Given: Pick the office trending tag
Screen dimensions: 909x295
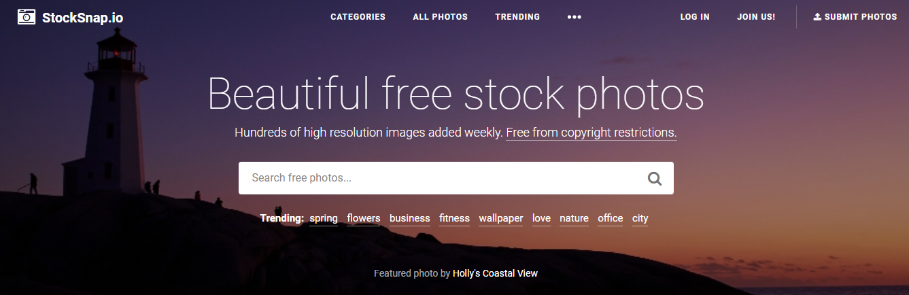Looking at the screenshot, I should coord(611,218).
